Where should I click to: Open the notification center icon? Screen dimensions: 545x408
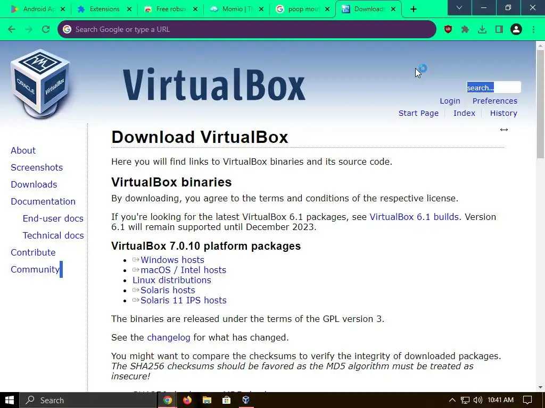[x=527, y=400]
